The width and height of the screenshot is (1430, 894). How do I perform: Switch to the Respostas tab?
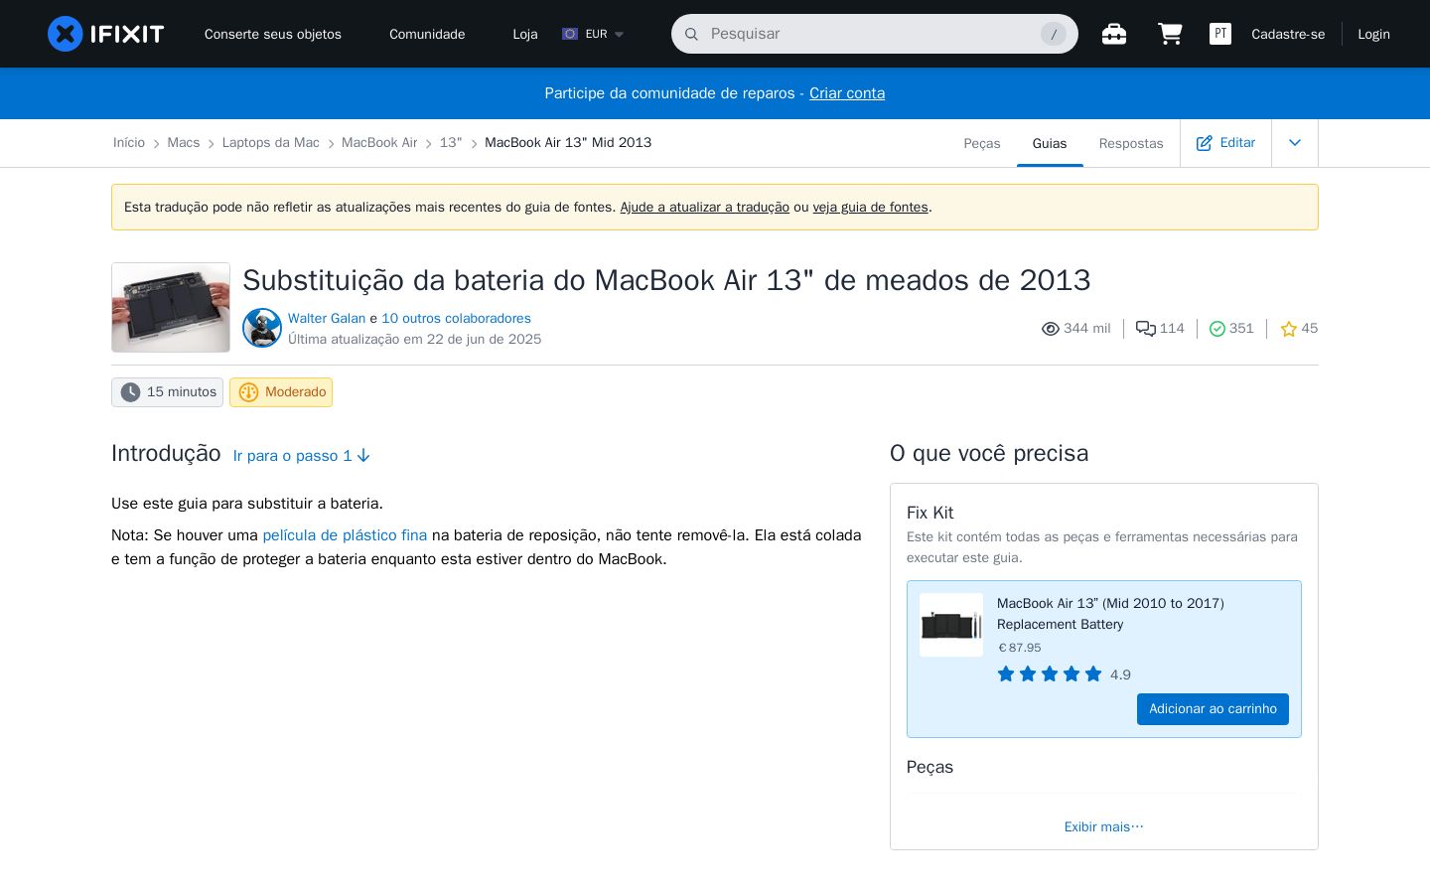click(1131, 143)
